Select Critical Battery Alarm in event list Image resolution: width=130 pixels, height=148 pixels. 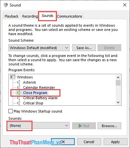point(40,98)
